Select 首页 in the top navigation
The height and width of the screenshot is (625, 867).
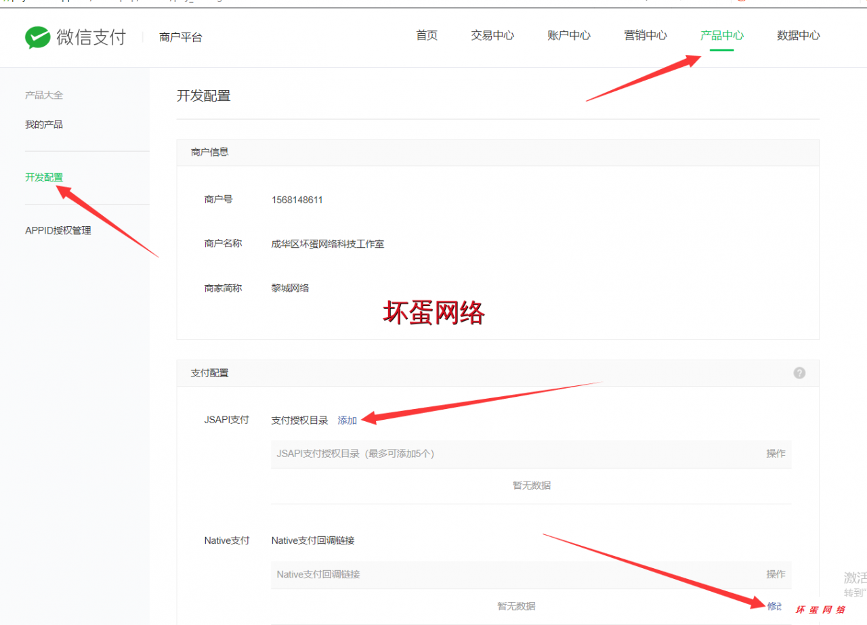pyautogui.click(x=427, y=35)
